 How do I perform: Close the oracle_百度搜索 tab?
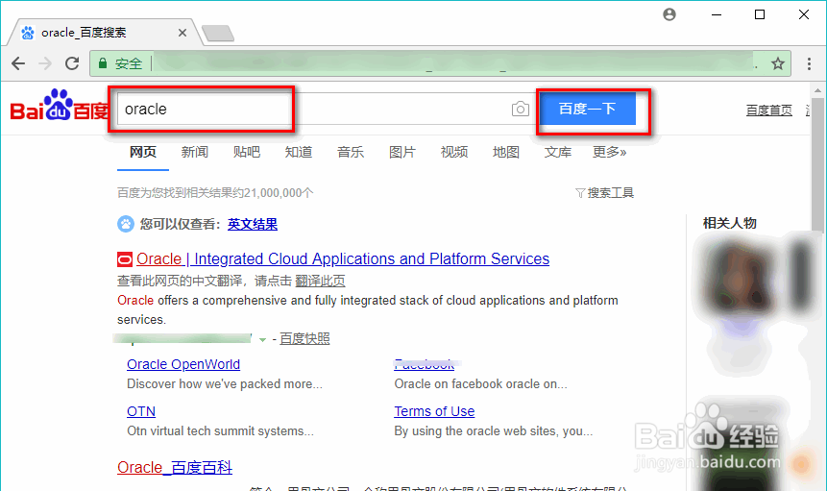coord(182,33)
